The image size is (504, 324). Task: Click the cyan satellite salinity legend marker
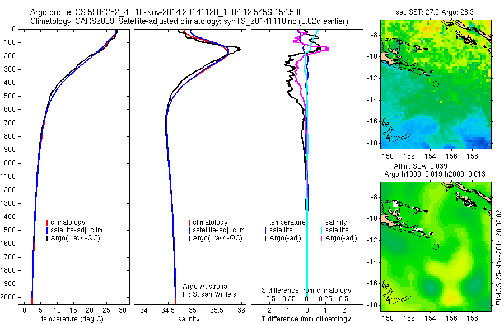(x=321, y=230)
